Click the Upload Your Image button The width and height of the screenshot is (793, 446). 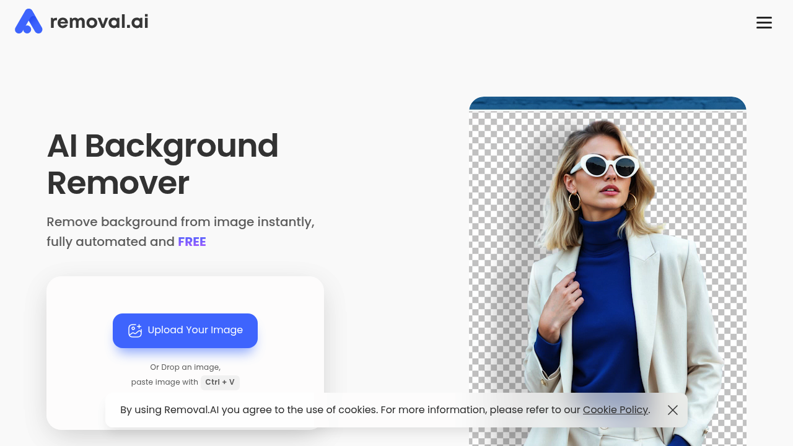185,331
